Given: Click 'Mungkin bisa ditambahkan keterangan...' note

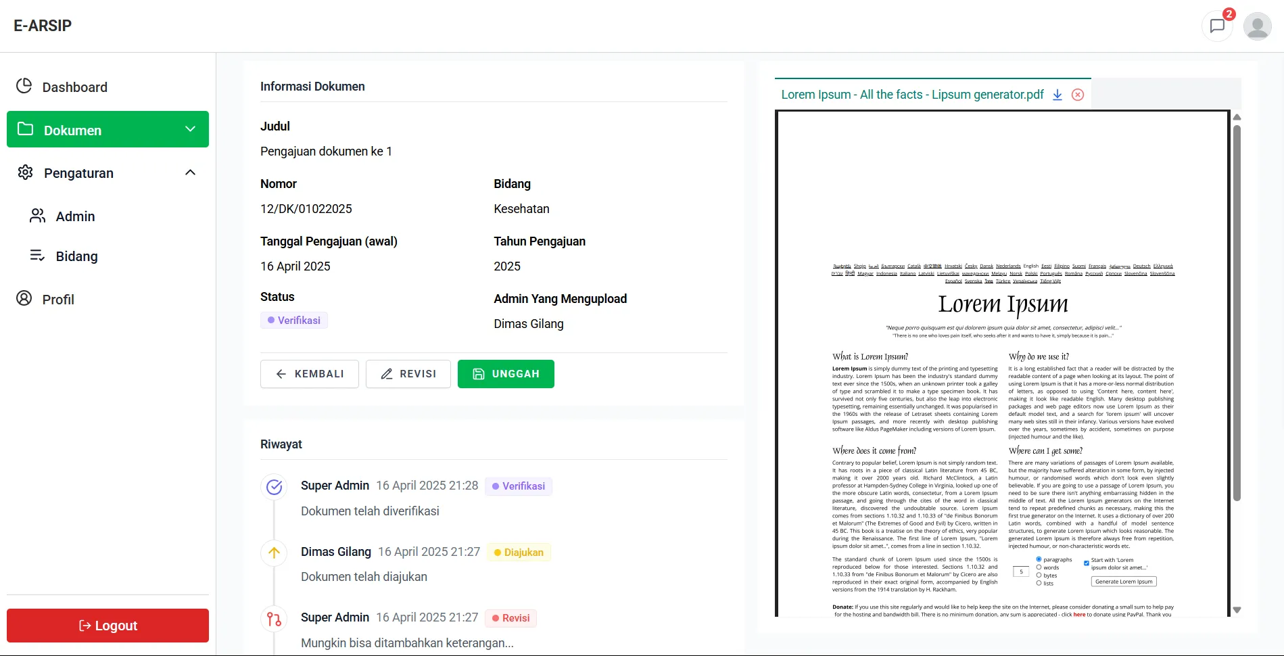Looking at the screenshot, I should click(407, 643).
